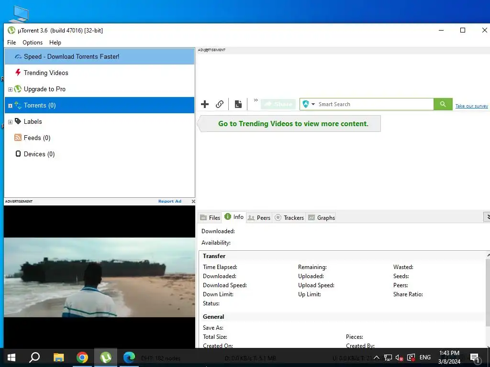The width and height of the screenshot is (490, 367).
Task: Open the notification center icon
Action: [x=475, y=357]
